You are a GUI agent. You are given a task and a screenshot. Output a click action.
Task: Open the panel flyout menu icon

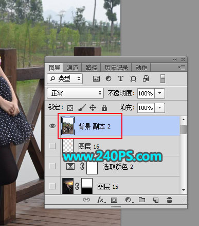(x=182, y=68)
